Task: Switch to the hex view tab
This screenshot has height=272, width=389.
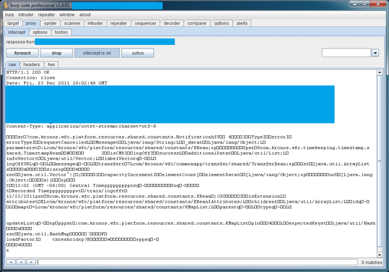Action: 51,65
